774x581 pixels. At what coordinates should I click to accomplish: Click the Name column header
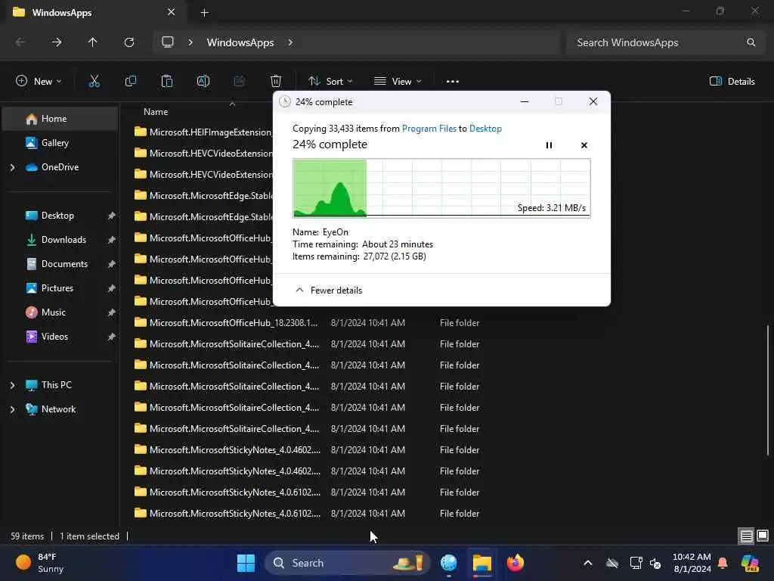click(156, 112)
